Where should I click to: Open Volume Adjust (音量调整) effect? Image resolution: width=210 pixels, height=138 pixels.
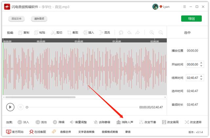(x=78, y=122)
